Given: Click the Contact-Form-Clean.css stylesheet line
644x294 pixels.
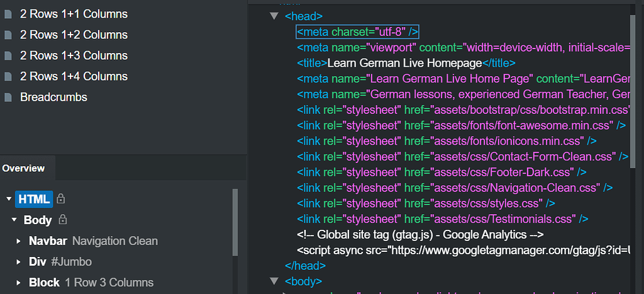Looking at the screenshot, I should pyautogui.click(x=463, y=157).
